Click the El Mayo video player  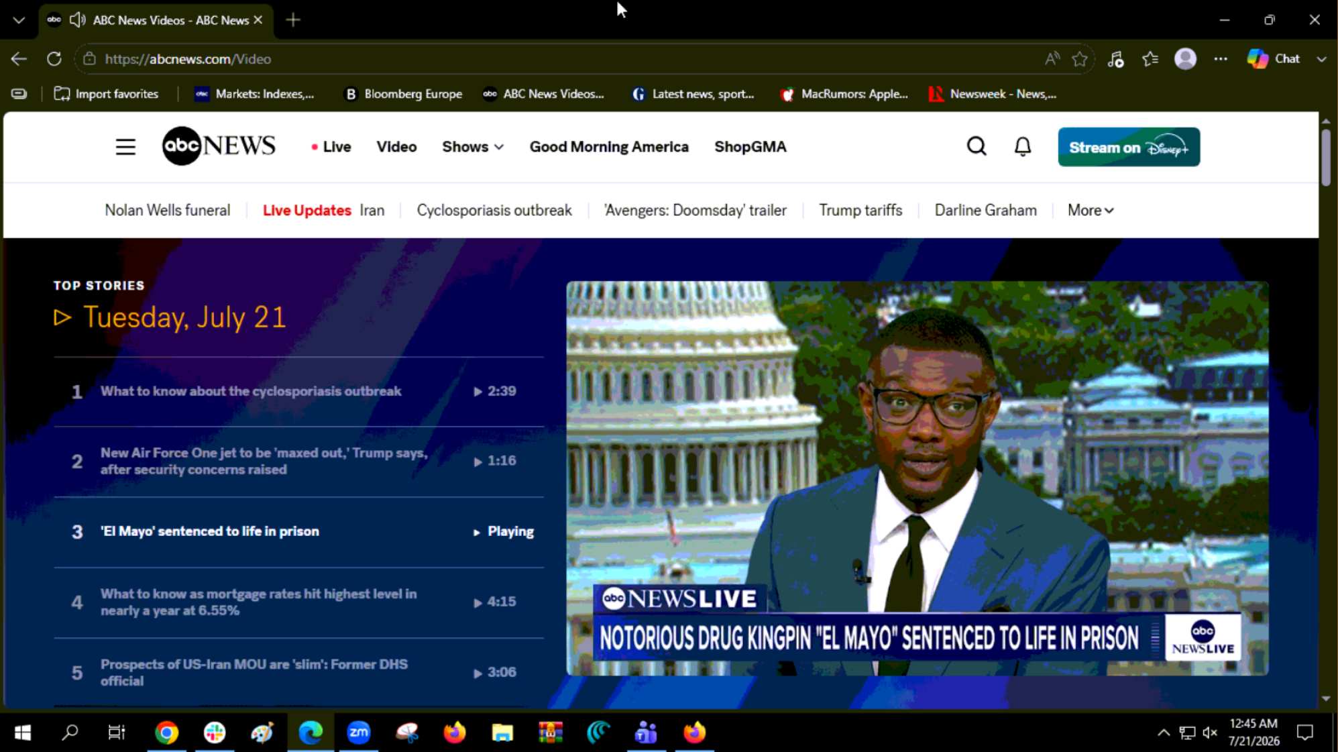pos(917,478)
